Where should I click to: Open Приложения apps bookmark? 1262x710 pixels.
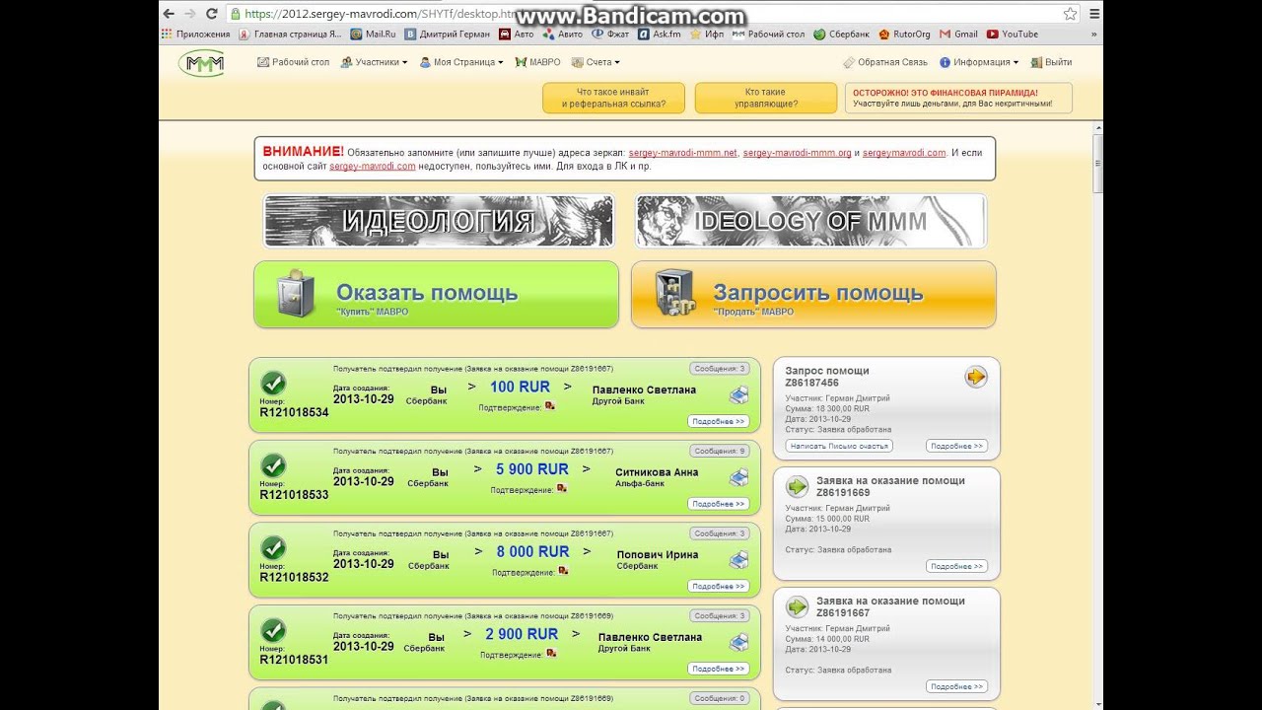tap(196, 34)
